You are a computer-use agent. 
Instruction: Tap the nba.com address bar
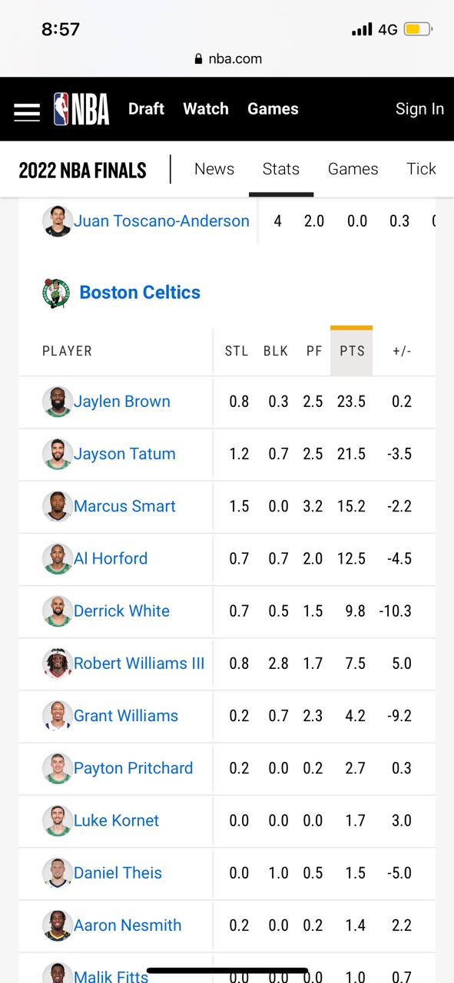click(227, 59)
